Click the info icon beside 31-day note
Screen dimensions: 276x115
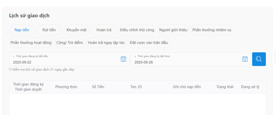click(10, 70)
